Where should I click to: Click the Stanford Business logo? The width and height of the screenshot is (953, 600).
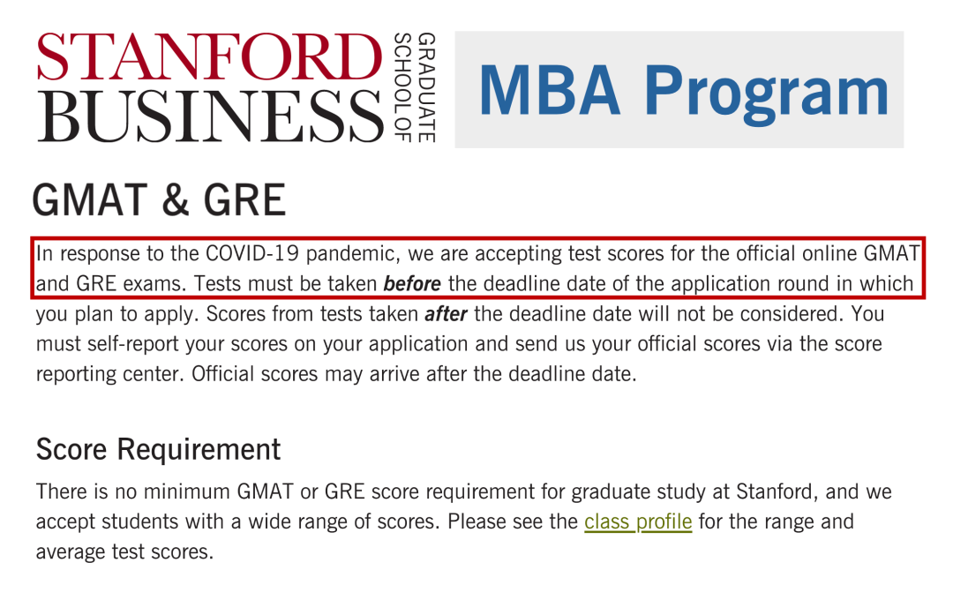[x=236, y=88]
